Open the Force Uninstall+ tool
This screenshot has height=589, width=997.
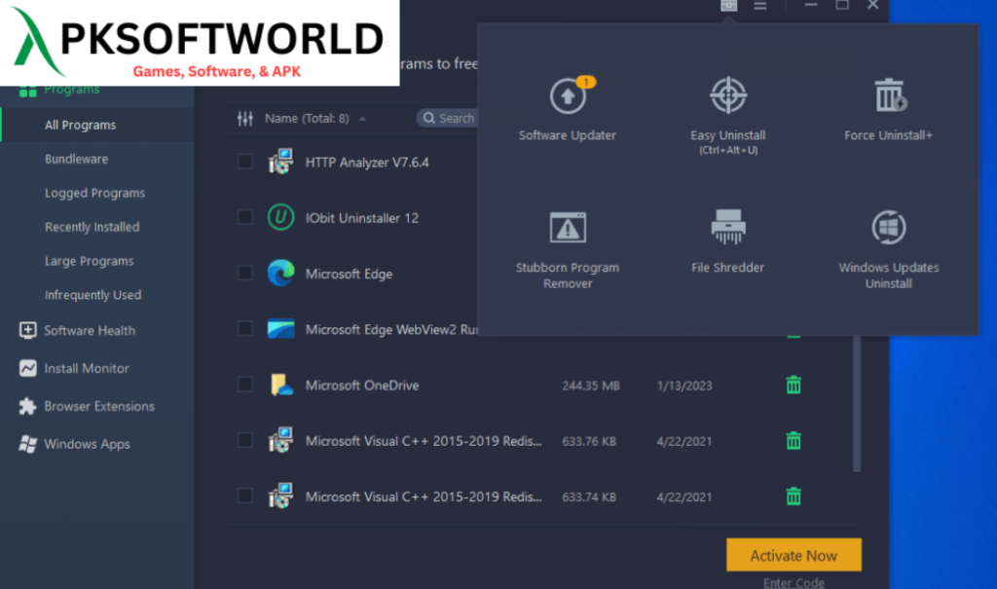coord(888,108)
